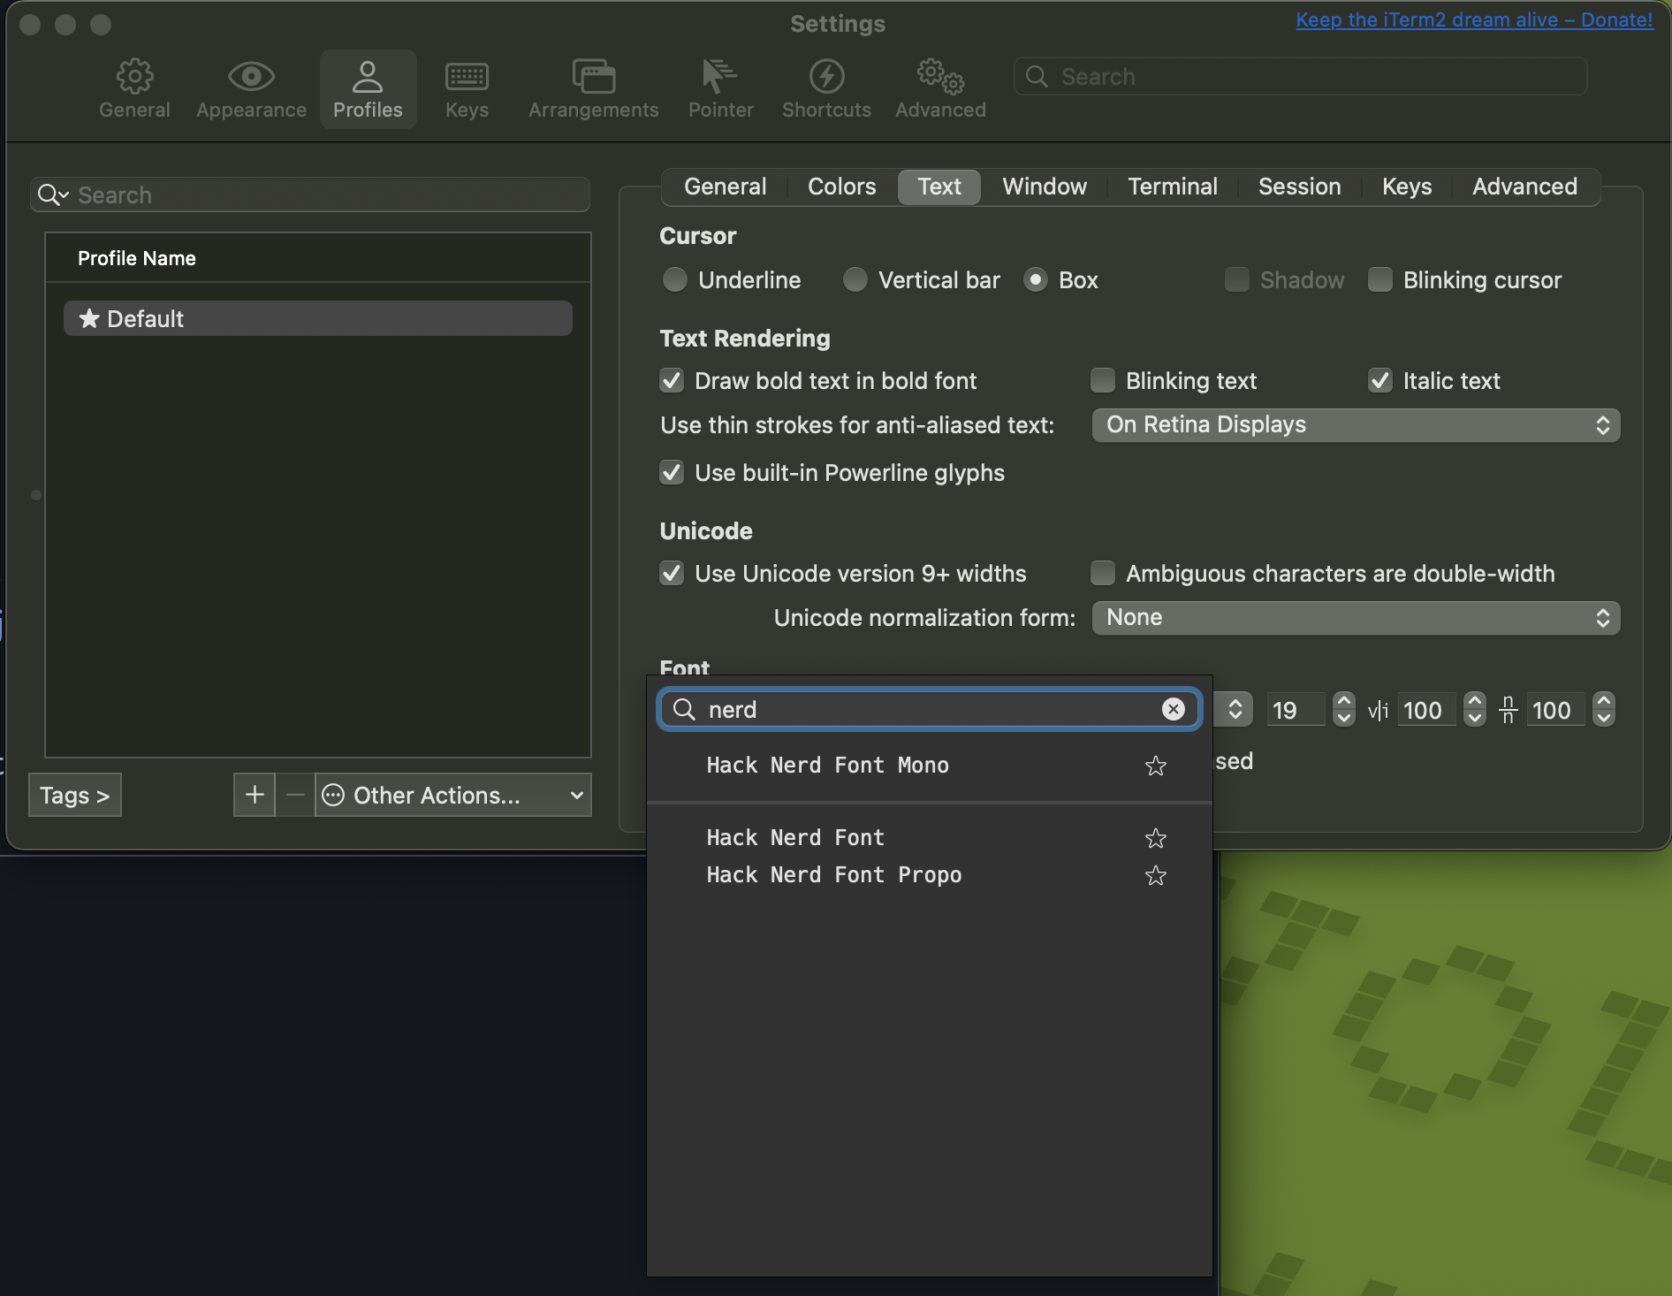Switch to the General profile tab
Image resolution: width=1672 pixels, height=1296 pixels.
tap(725, 187)
